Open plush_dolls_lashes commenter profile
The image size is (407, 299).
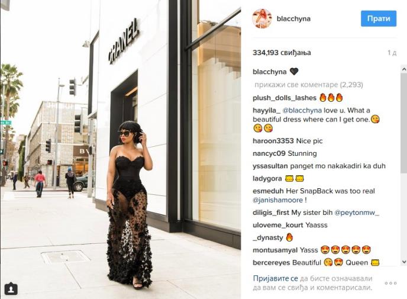(285, 98)
